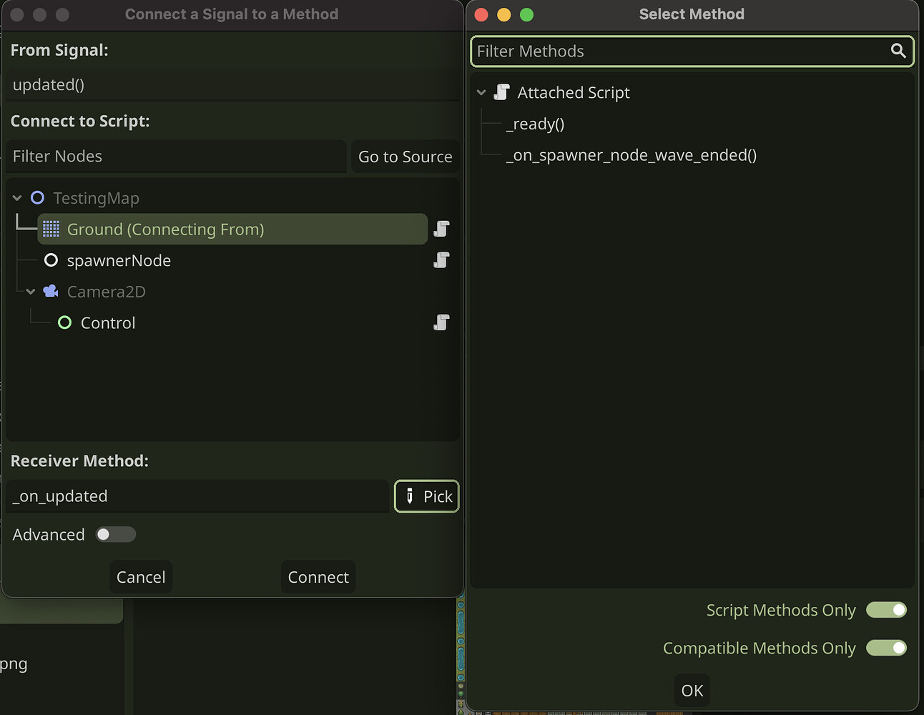Click Go to Source
The image size is (924, 715).
point(405,157)
